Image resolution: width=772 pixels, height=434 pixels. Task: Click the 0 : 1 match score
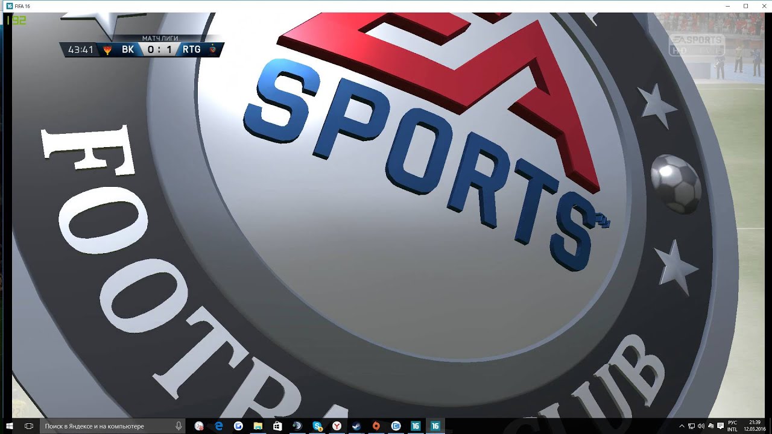(159, 50)
